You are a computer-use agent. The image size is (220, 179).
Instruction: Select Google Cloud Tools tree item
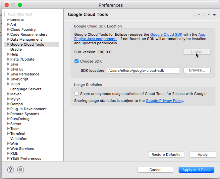[x=27, y=44]
